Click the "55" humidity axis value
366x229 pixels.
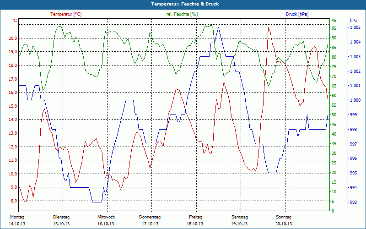click(334, 105)
